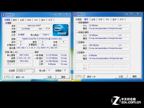Click the i7-3770K specification field

click(42, 39)
